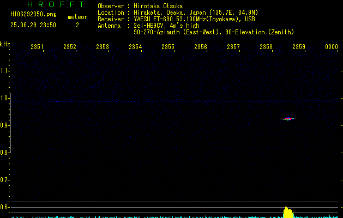
Task: Click the HROFFT title text
Action: (x=56, y=4)
